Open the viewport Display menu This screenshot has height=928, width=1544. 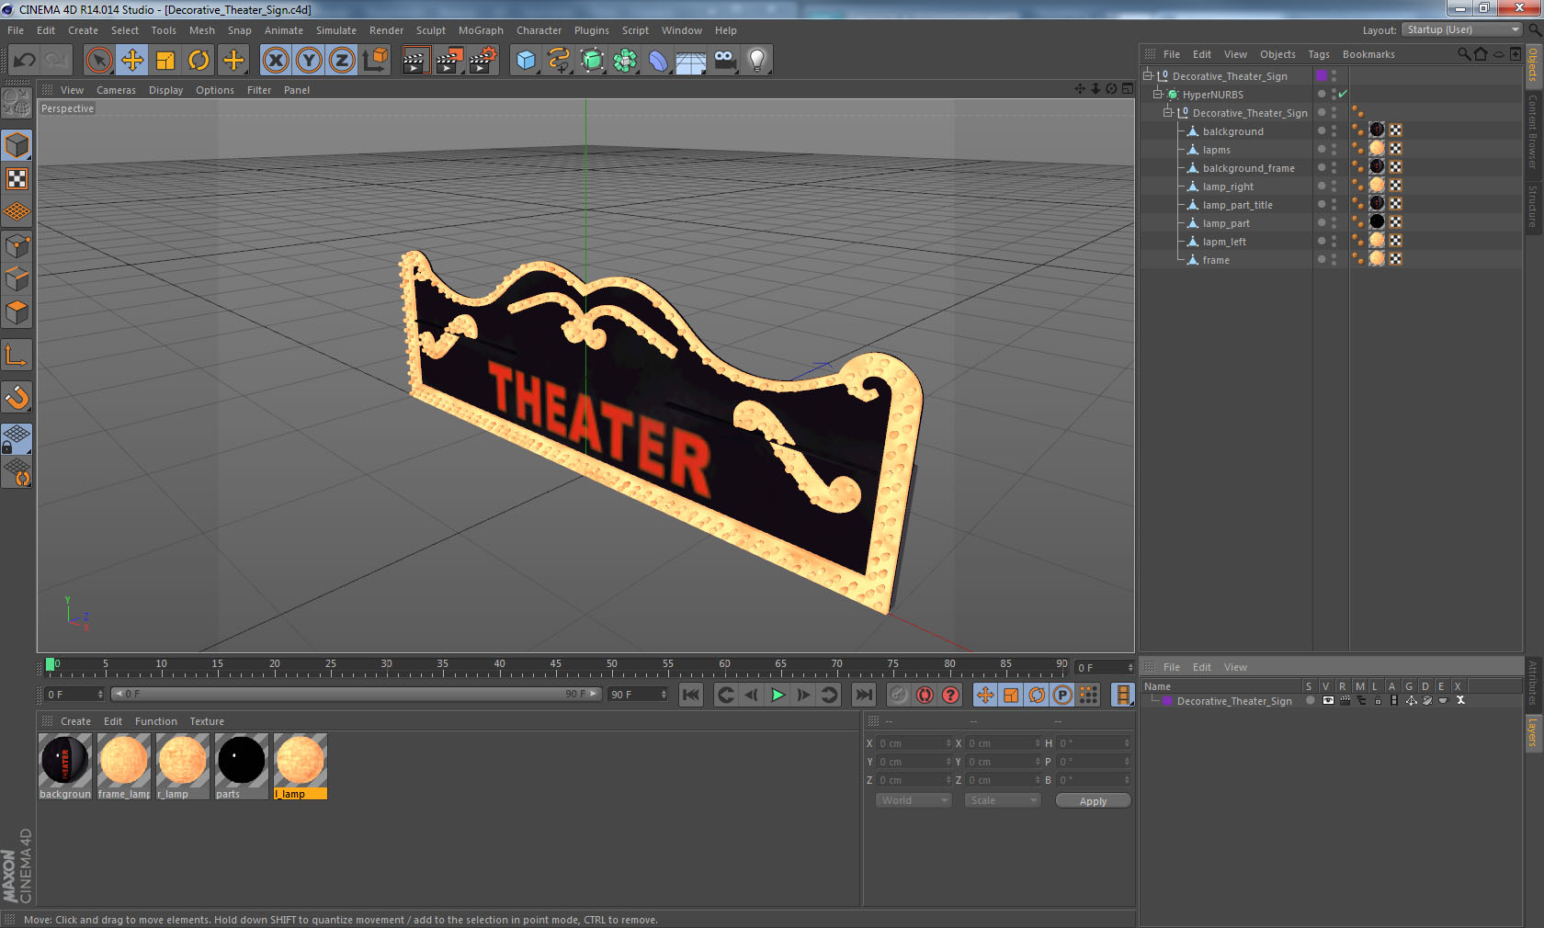coord(165,90)
